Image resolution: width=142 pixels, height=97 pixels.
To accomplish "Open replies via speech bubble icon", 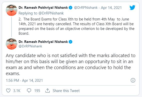I will coord(29,91).
